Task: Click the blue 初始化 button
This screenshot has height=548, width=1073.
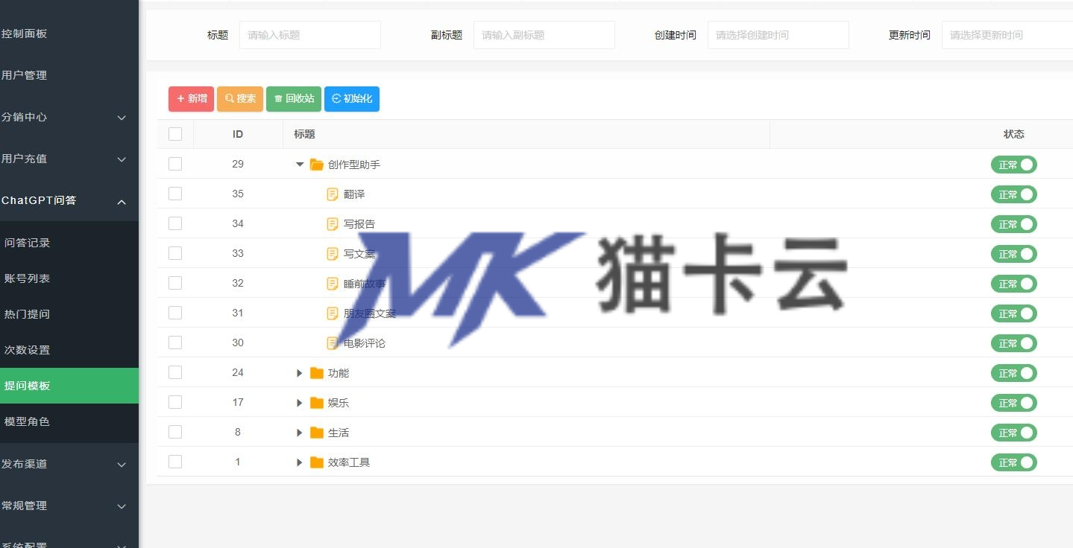Action: pos(352,99)
